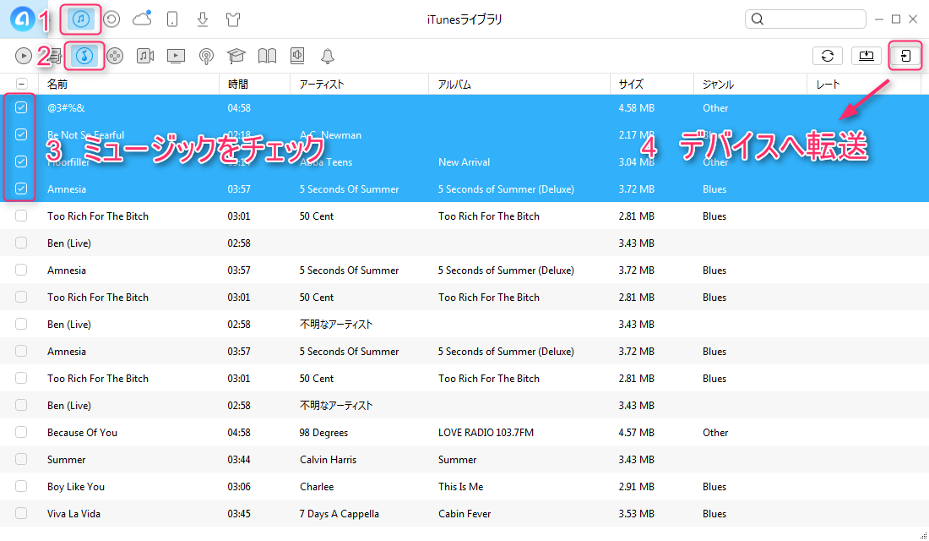Check the Viva La Vida checkbox
The width and height of the screenshot is (929, 541).
[x=21, y=513]
